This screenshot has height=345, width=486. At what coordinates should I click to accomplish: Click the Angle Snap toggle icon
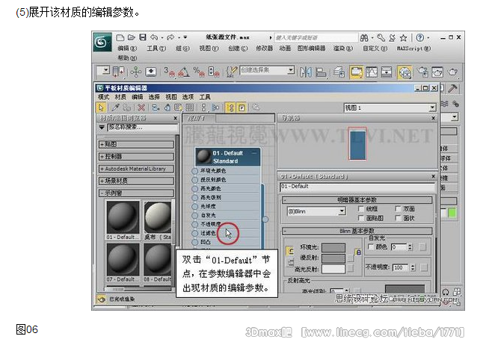tap(184, 72)
